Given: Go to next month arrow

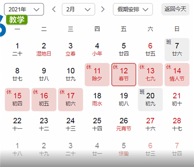Looking at the screenshot, I should pos(103,9).
